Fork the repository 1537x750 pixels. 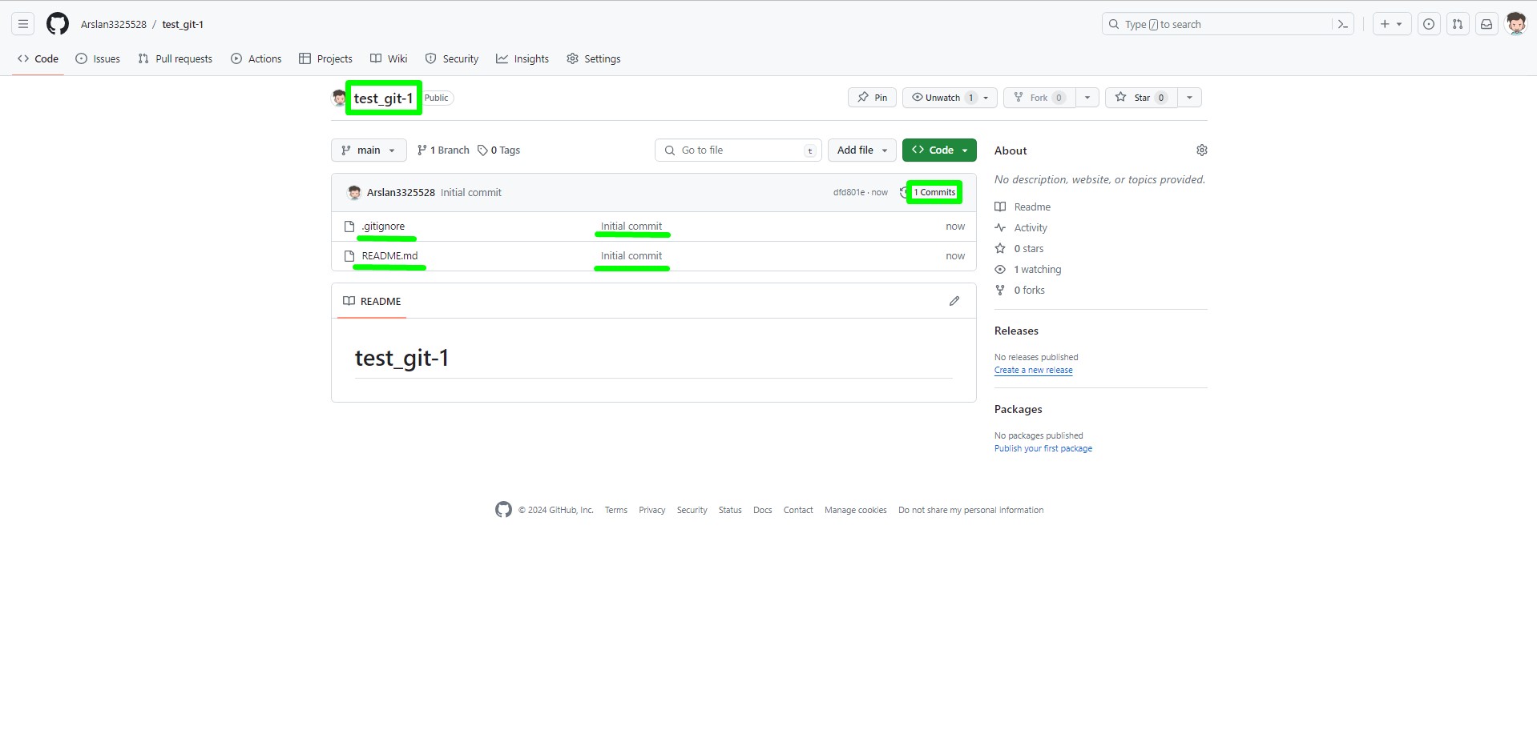pos(1039,98)
